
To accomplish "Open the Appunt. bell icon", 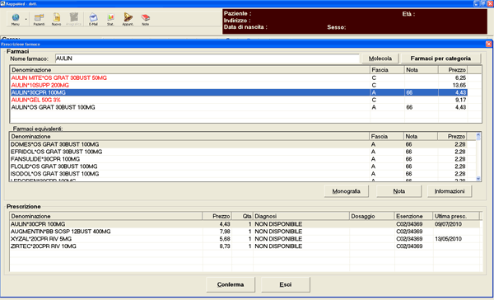I will click(128, 19).
